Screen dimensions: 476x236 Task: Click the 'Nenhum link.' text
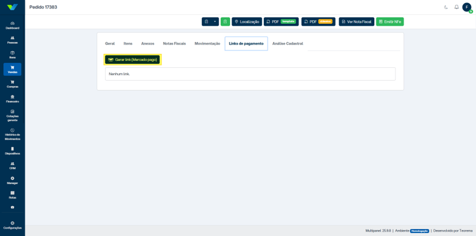pyautogui.click(x=120, y=74)
